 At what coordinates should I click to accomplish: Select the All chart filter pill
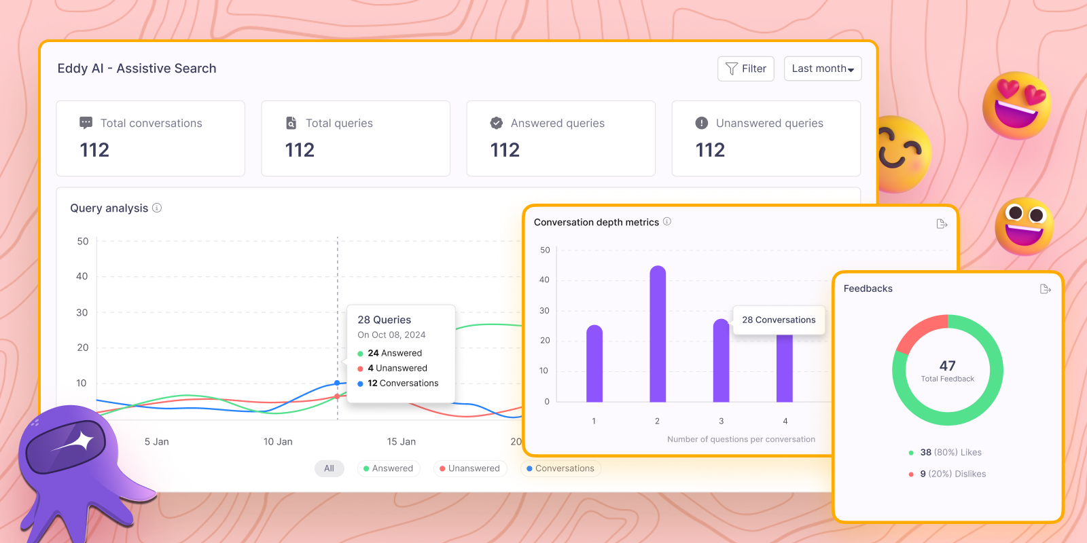click(329, 468)
